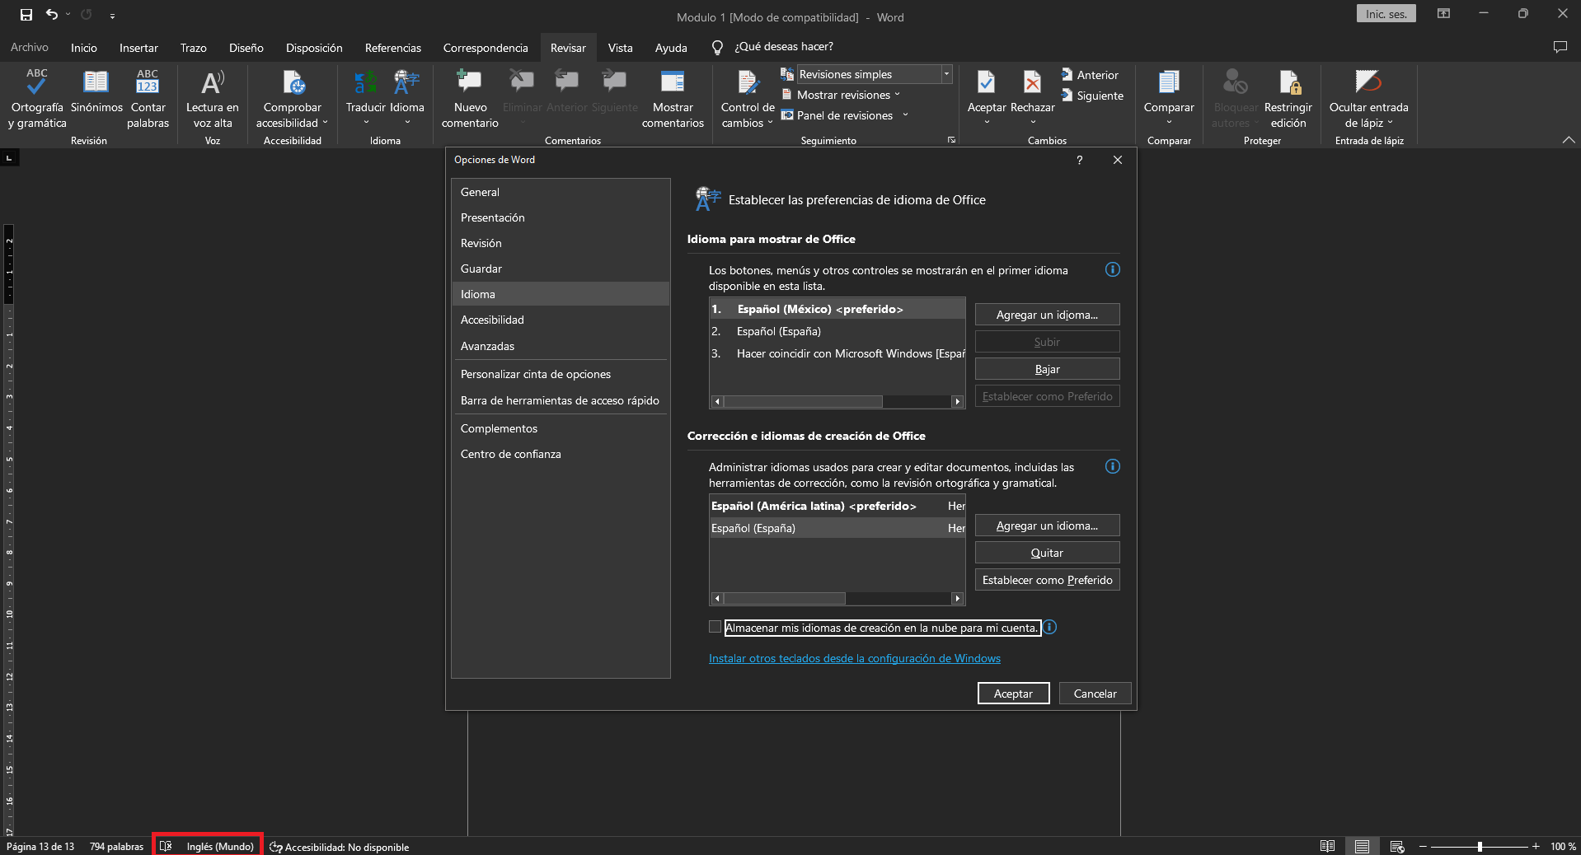Open the Archivo menu
Screen dimensions: 1581x855
click(30, 48)
